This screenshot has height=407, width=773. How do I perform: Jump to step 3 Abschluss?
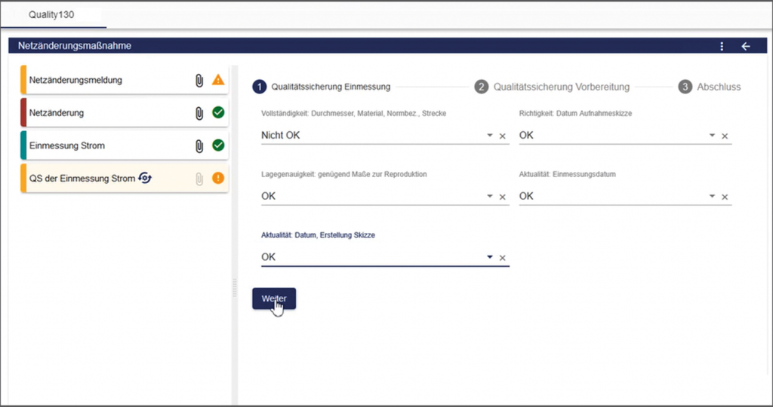pos(710,87)
